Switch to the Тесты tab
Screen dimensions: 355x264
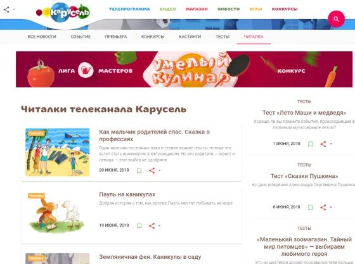[x=223, y=37]
